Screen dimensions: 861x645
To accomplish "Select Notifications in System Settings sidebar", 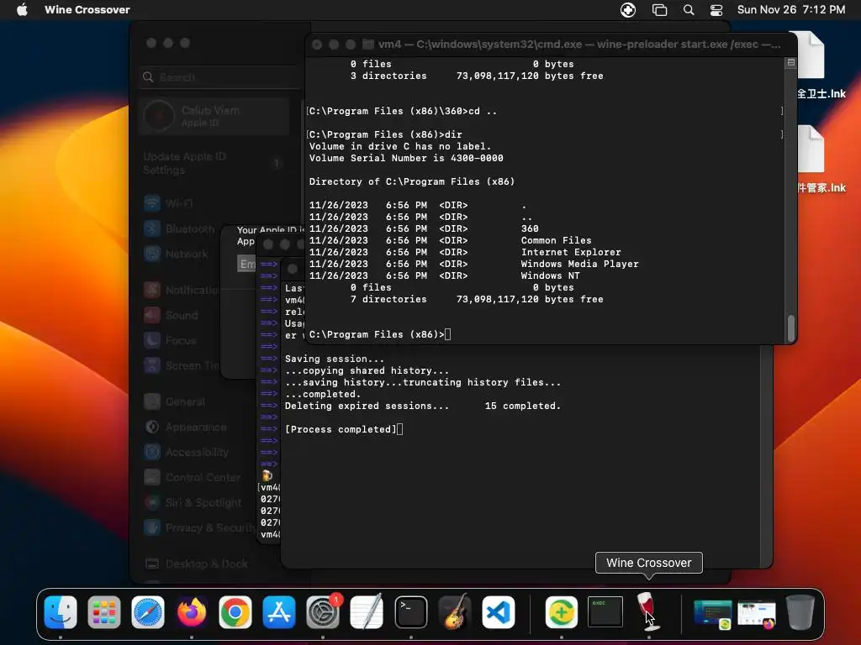I will click(x=182, y=290).
